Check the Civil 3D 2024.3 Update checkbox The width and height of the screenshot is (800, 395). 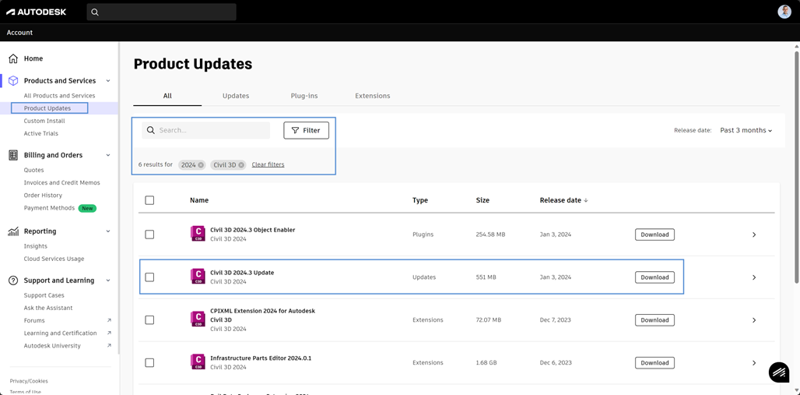point(149,277)
